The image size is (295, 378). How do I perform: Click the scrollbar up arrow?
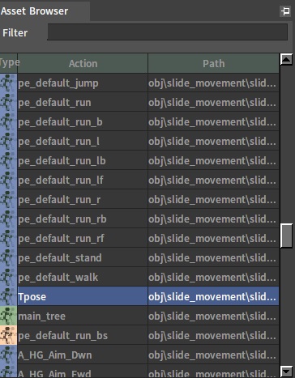pos(286,59)
